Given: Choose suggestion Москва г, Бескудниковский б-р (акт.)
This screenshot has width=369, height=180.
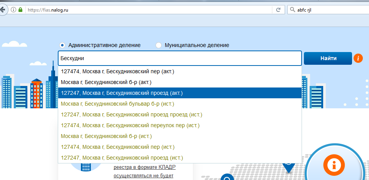Looking at the screenshot, I should [x=106, y=82].
